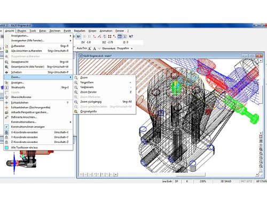Image resolution: width=267 pixels, height=206 pixels.
Task: Click the info 'i' toolbar icon
Action: click(125, 36)
